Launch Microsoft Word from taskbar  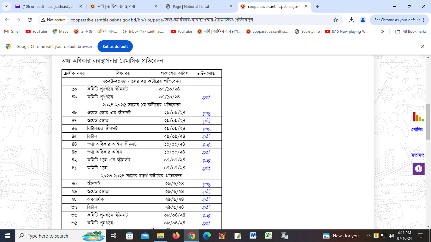coord(253,236)
